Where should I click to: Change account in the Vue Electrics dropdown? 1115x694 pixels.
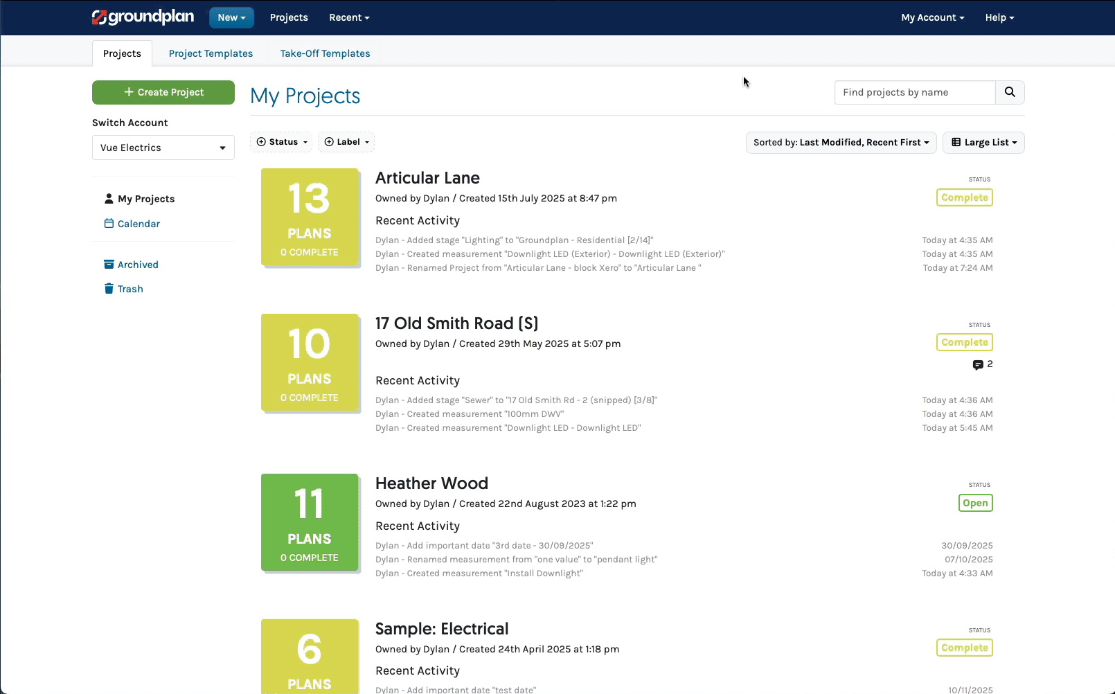[163, 148]
